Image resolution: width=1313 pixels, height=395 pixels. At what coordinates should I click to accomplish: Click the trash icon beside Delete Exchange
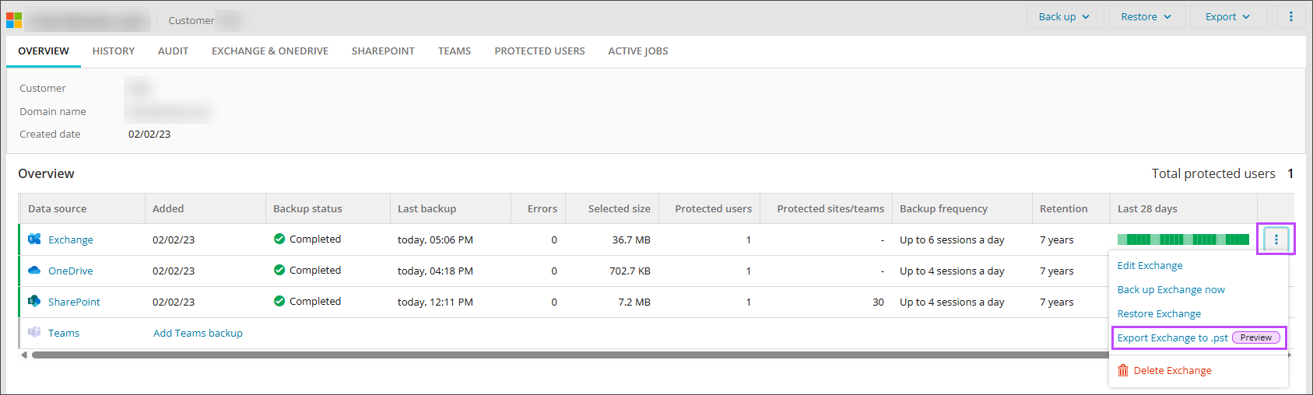point(1123,370)
